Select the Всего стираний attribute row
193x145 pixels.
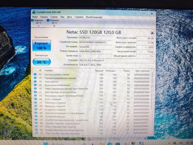[x=92, y=99]
